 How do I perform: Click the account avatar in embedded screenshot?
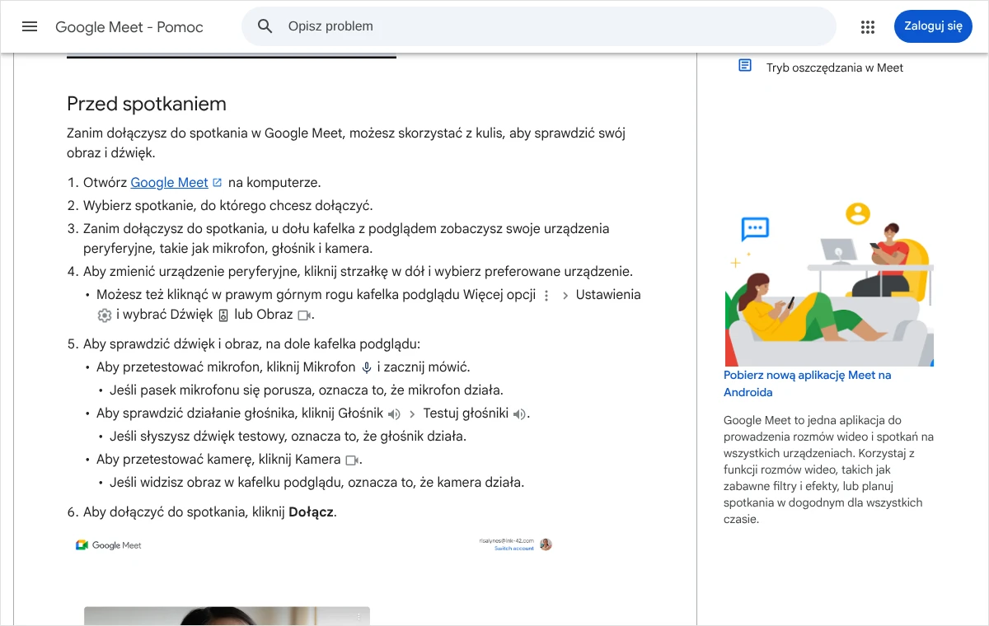click(546, 544)
